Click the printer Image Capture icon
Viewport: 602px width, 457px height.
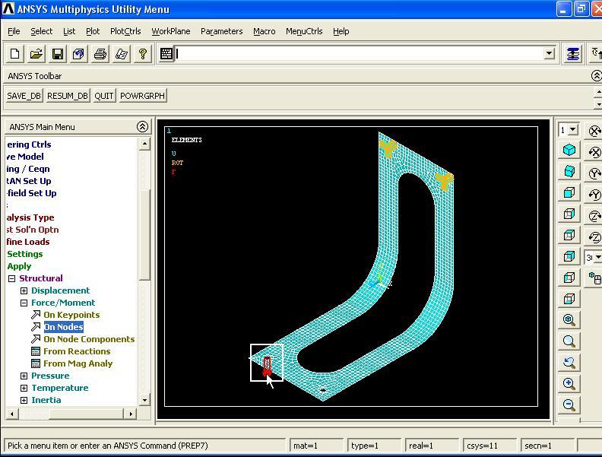(x=100, y=54)
